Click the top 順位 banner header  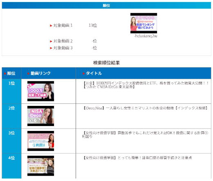106,5
